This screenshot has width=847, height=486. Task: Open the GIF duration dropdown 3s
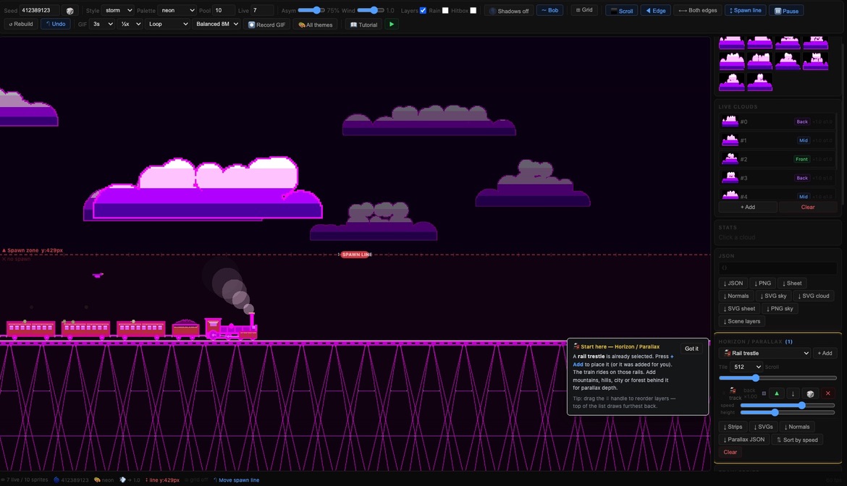pyautogui.click(x=102, y=25)
